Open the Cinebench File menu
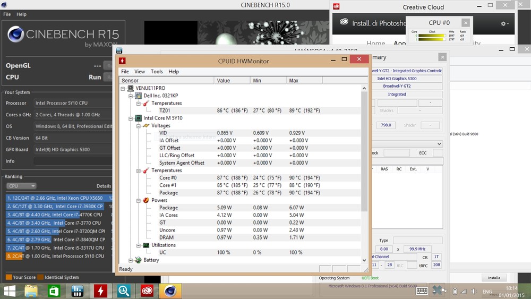531x299 pixels. (x=7, y=14)
